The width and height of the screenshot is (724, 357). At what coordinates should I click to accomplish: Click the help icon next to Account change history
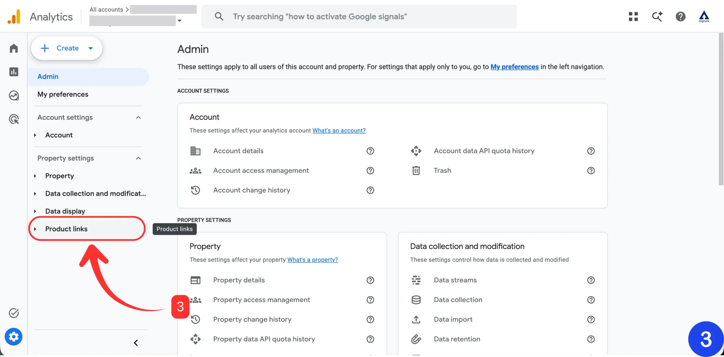pyautogui.click(x=370, y=190)
